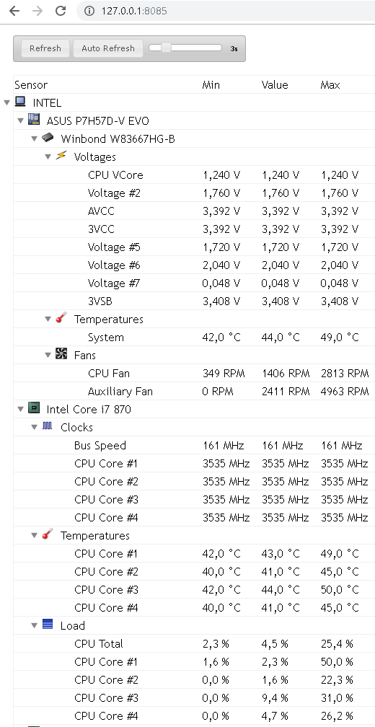Click the Refresh button
Screen dimensions: 375x727
click(x=45, y=48)
